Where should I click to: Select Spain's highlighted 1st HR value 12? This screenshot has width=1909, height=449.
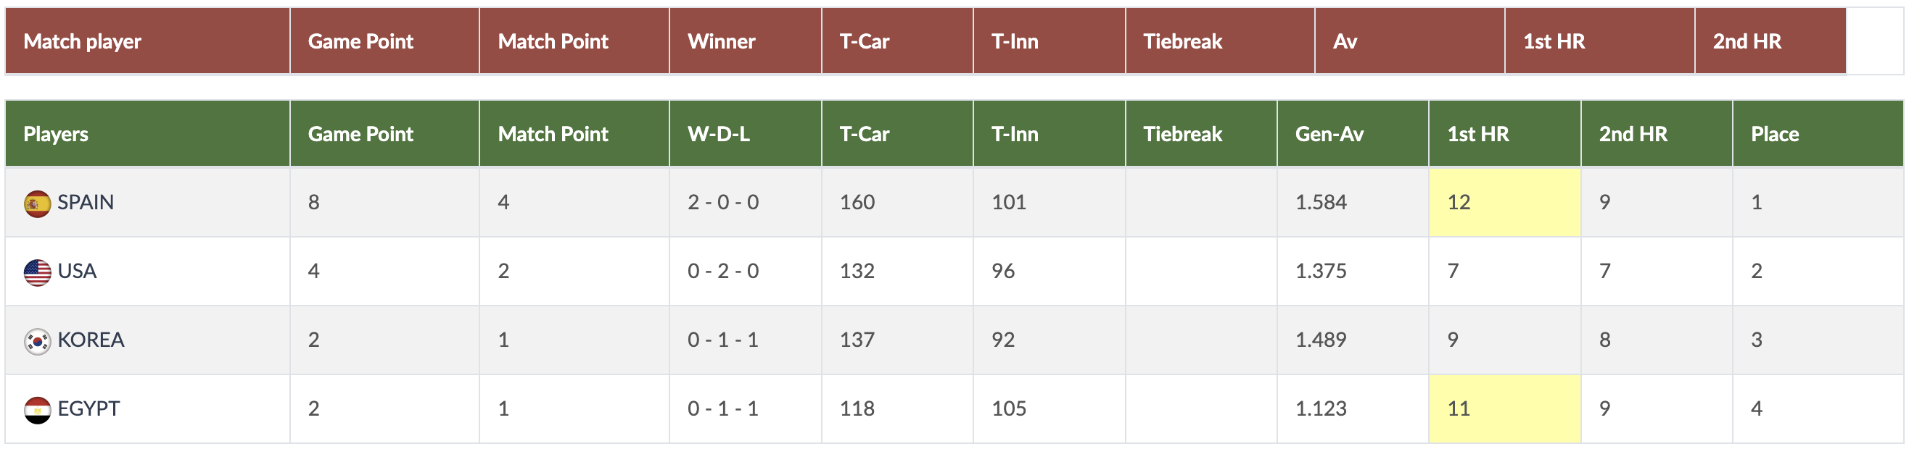[1459, 202]
